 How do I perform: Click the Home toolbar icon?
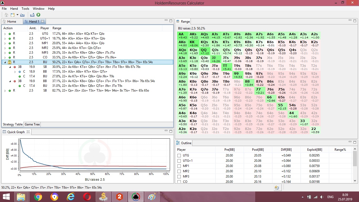(x=7, y=15)
